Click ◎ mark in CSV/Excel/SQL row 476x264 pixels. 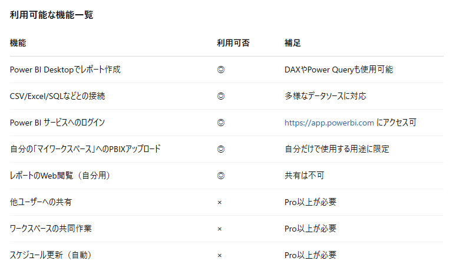[221, 96]
